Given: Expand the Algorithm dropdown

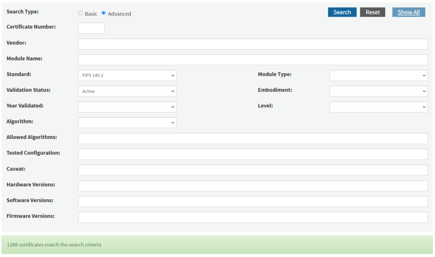Looking at the screenshot, I should [127, 123].
